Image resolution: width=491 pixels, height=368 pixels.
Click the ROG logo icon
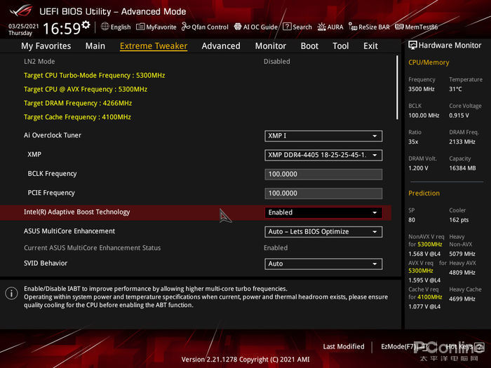click(x=20, y=11)
